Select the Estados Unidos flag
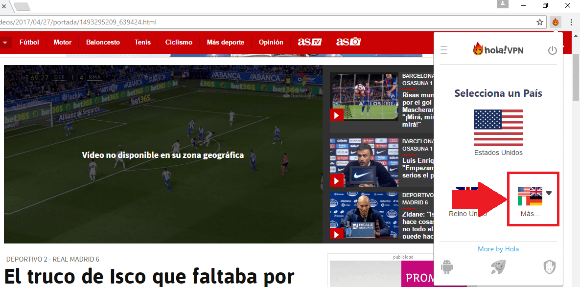The height and width of the screenshot is (287, 580). coord(498,128)
